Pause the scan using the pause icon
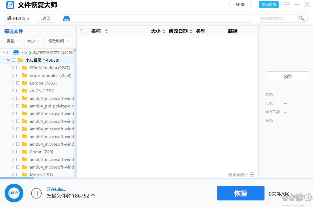The height and width of the screenshot is (207, 313). coord(36,193)
